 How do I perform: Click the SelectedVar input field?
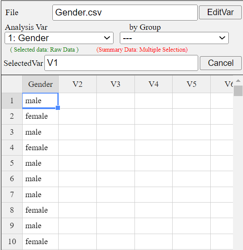[x=121, y=63]
